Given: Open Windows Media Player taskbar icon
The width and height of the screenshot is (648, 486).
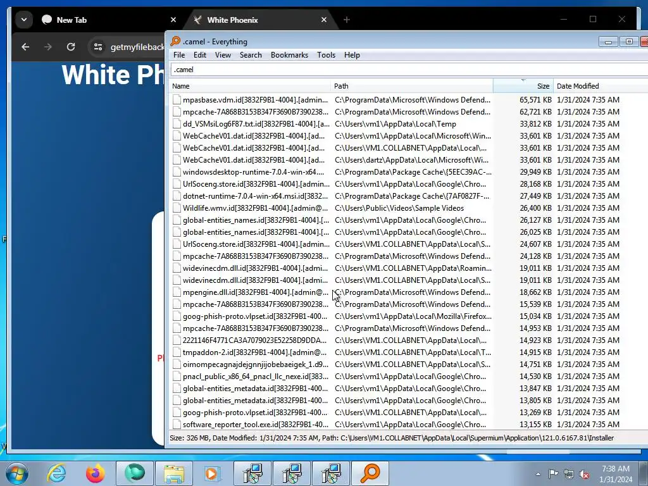Looking at the screenshot, I should [213, 473].
